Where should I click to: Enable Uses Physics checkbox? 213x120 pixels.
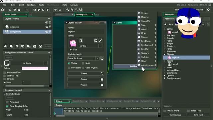(x=83, y=68)
